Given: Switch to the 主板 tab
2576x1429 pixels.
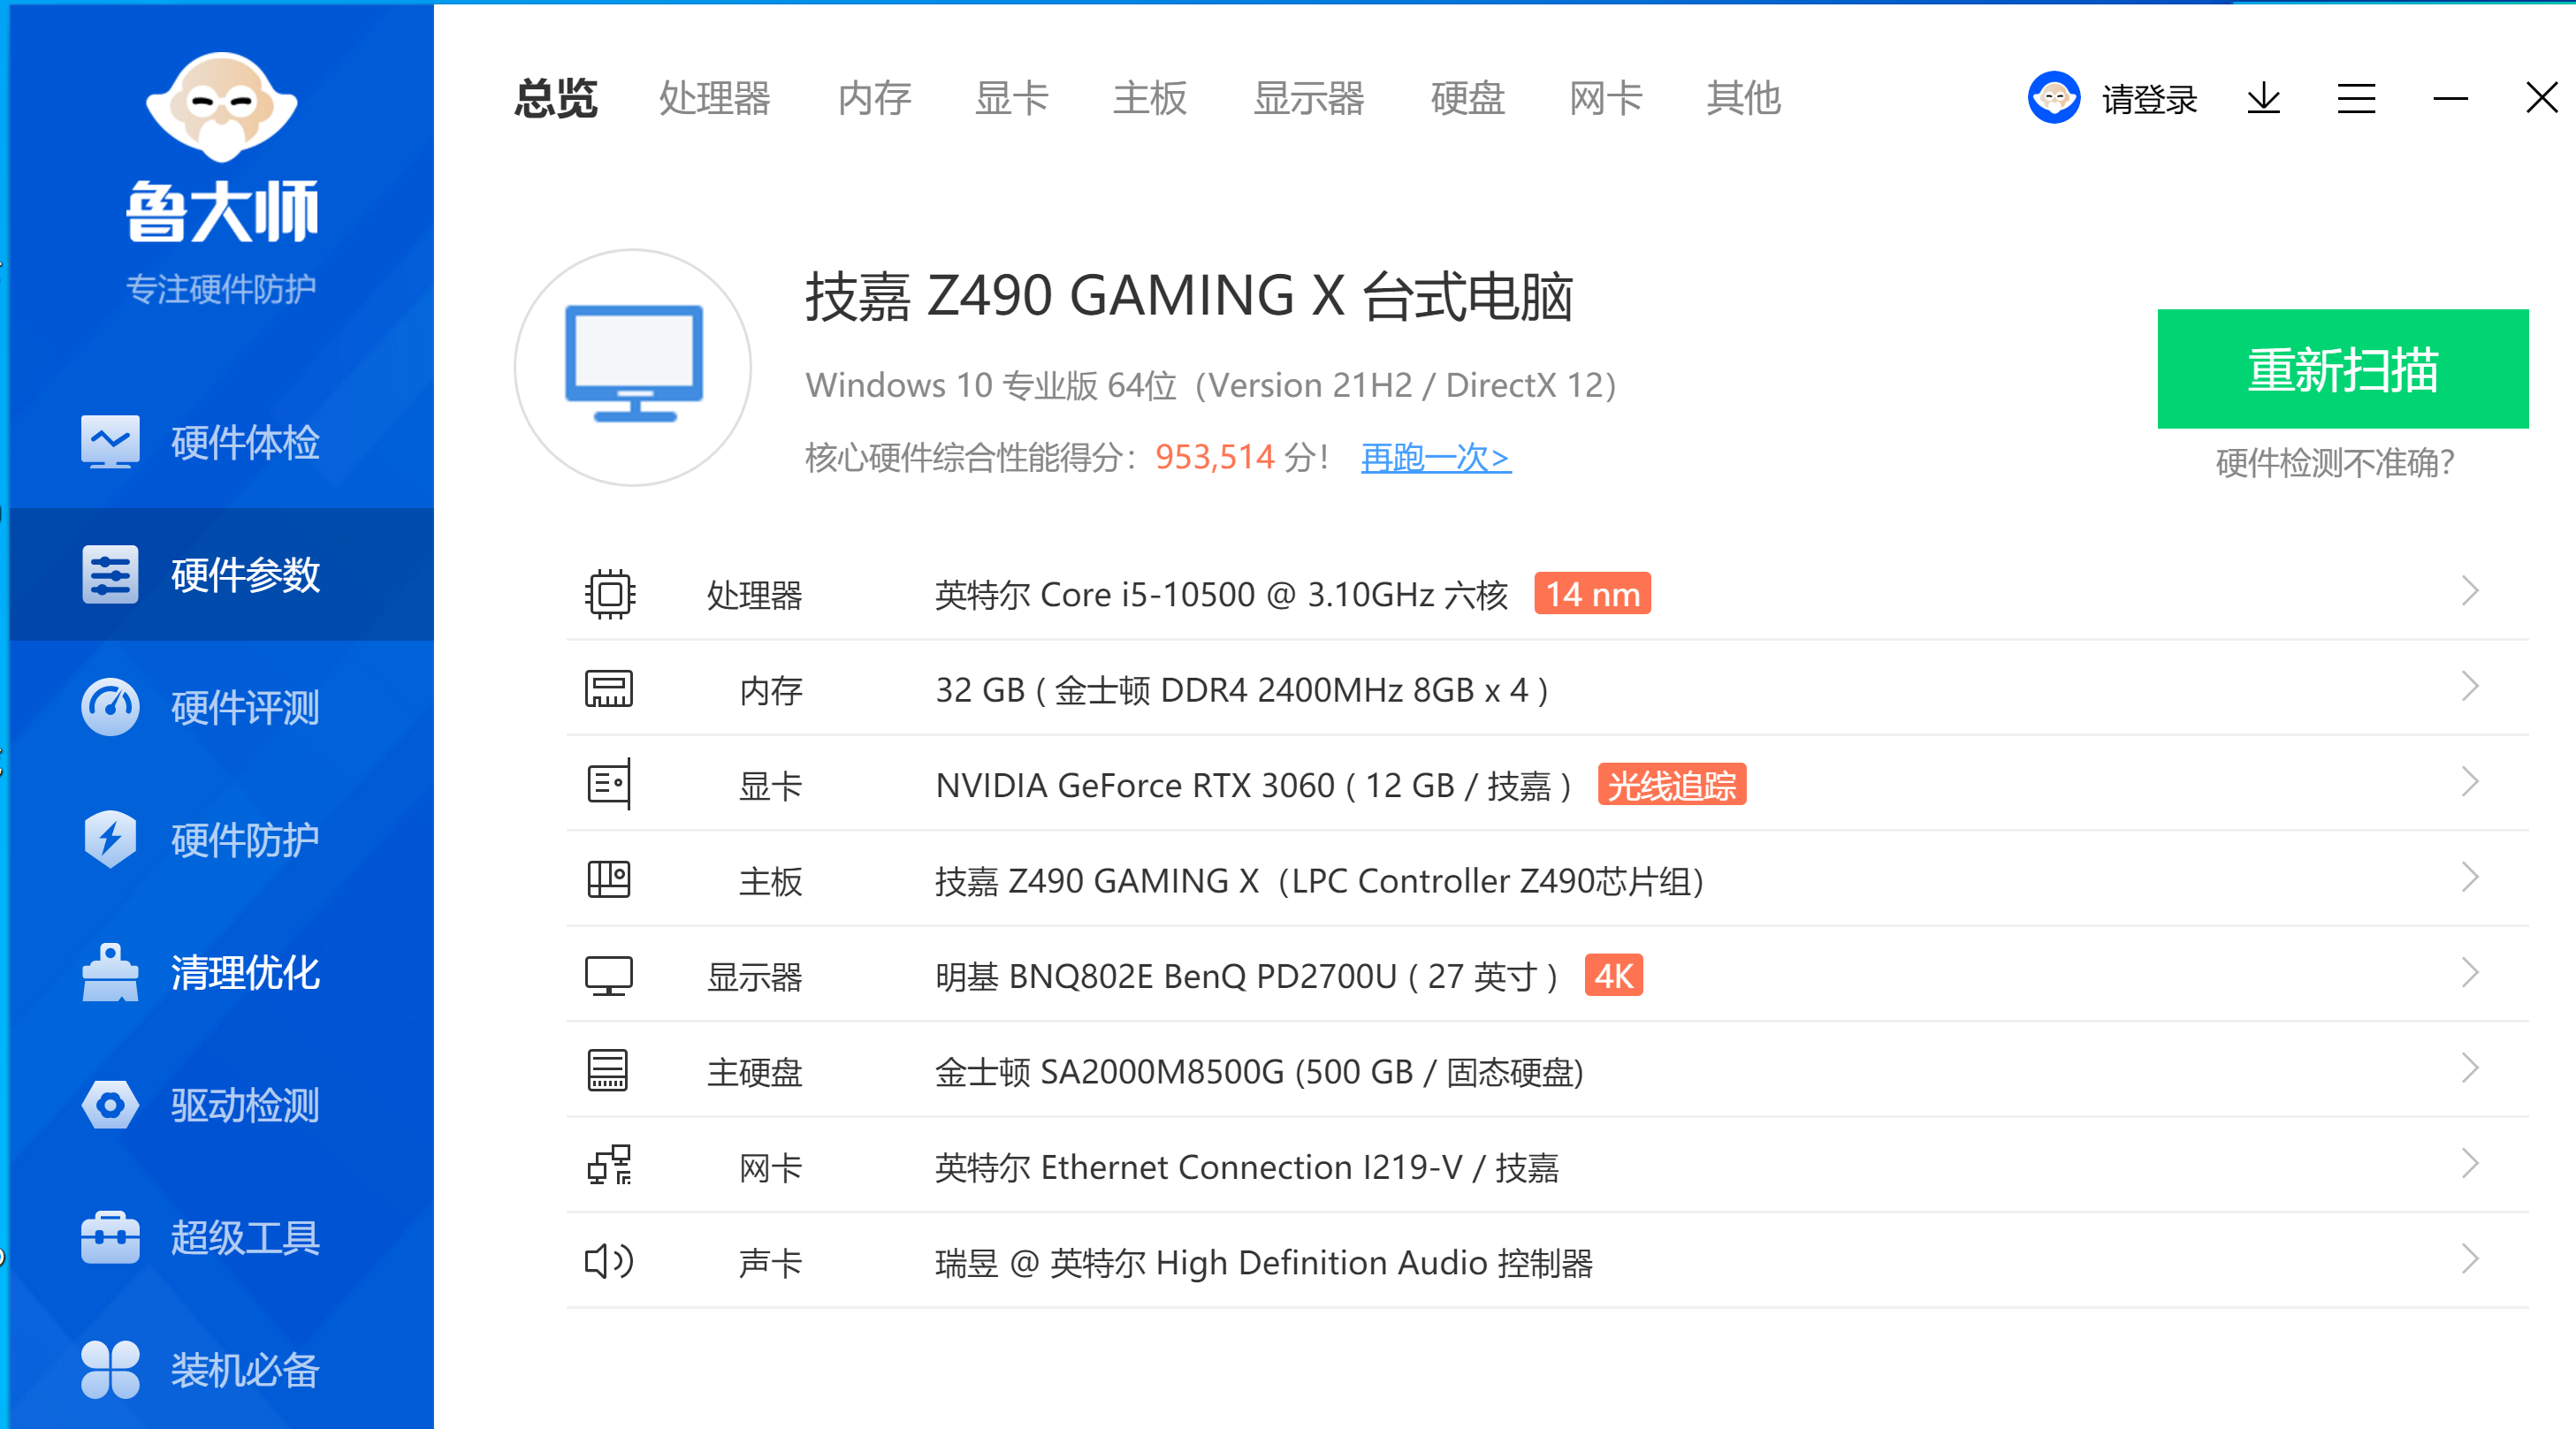Looking at the screenshot, I should click(x=1150, y=98).
